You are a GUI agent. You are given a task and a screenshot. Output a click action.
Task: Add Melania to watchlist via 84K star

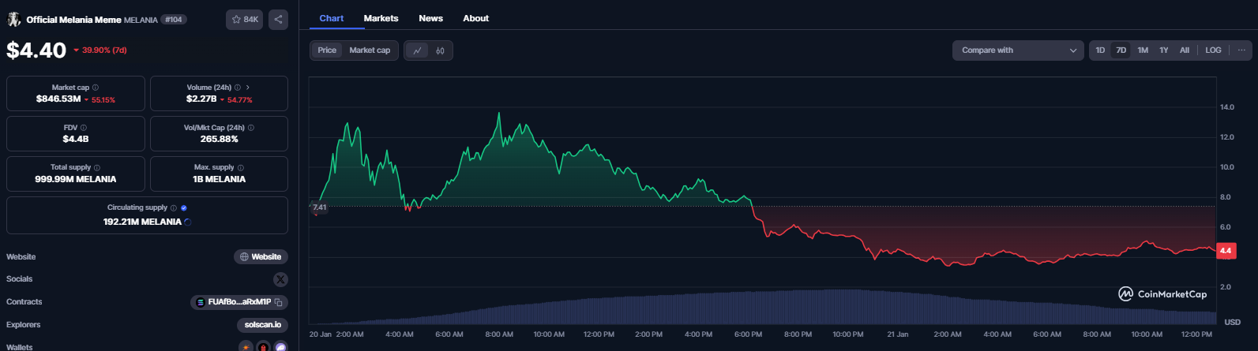(244, 20)
